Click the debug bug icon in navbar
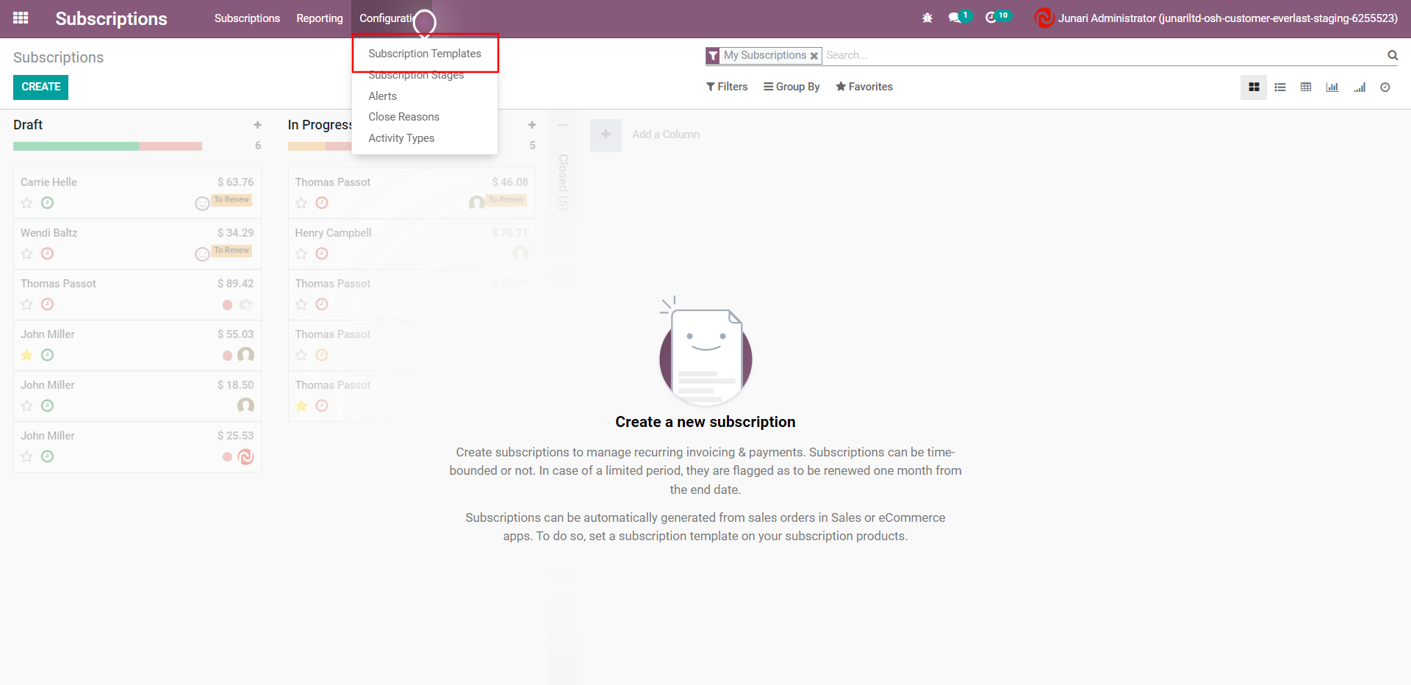Screen dimensions: 1411x685 coord(927,18)
